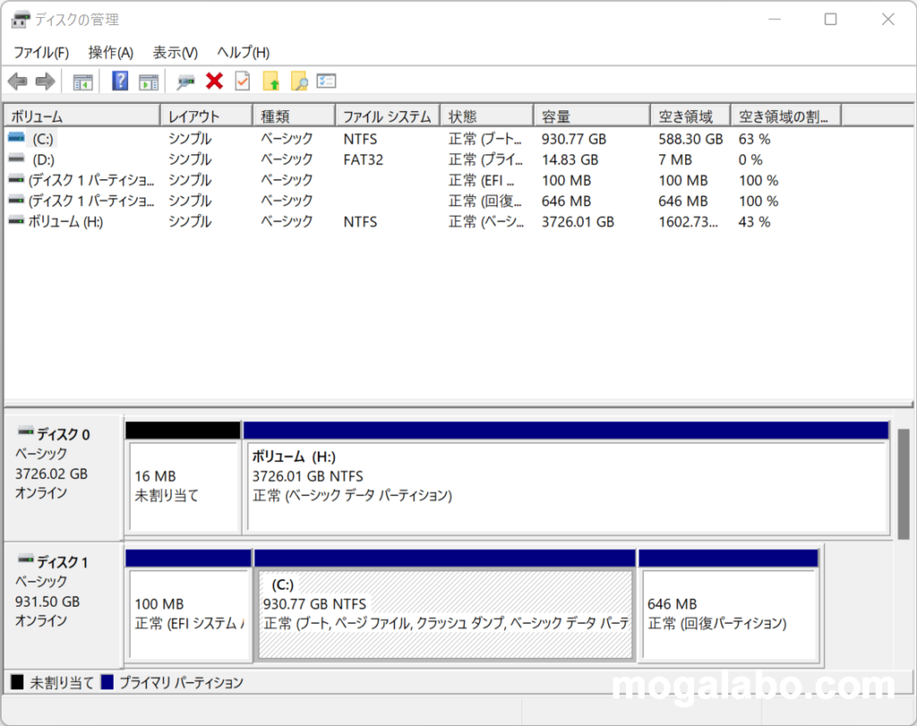The height and width of the screenshot is (726, 917).
Task: Open Help via the blue question mark icon
Action: click(x=120, y=82)
